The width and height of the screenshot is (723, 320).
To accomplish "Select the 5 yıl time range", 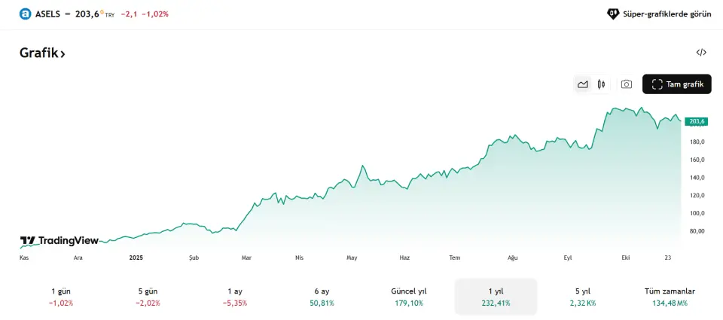I will pyautogui.click(x=583, y=297).
